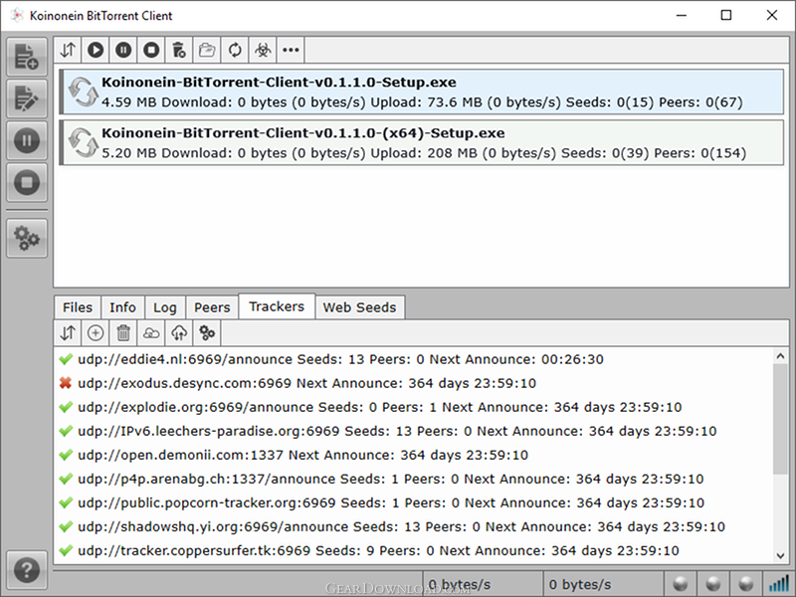
Task: Click the tracker list scroll up arrow
Action: click(x=781, y=356)
